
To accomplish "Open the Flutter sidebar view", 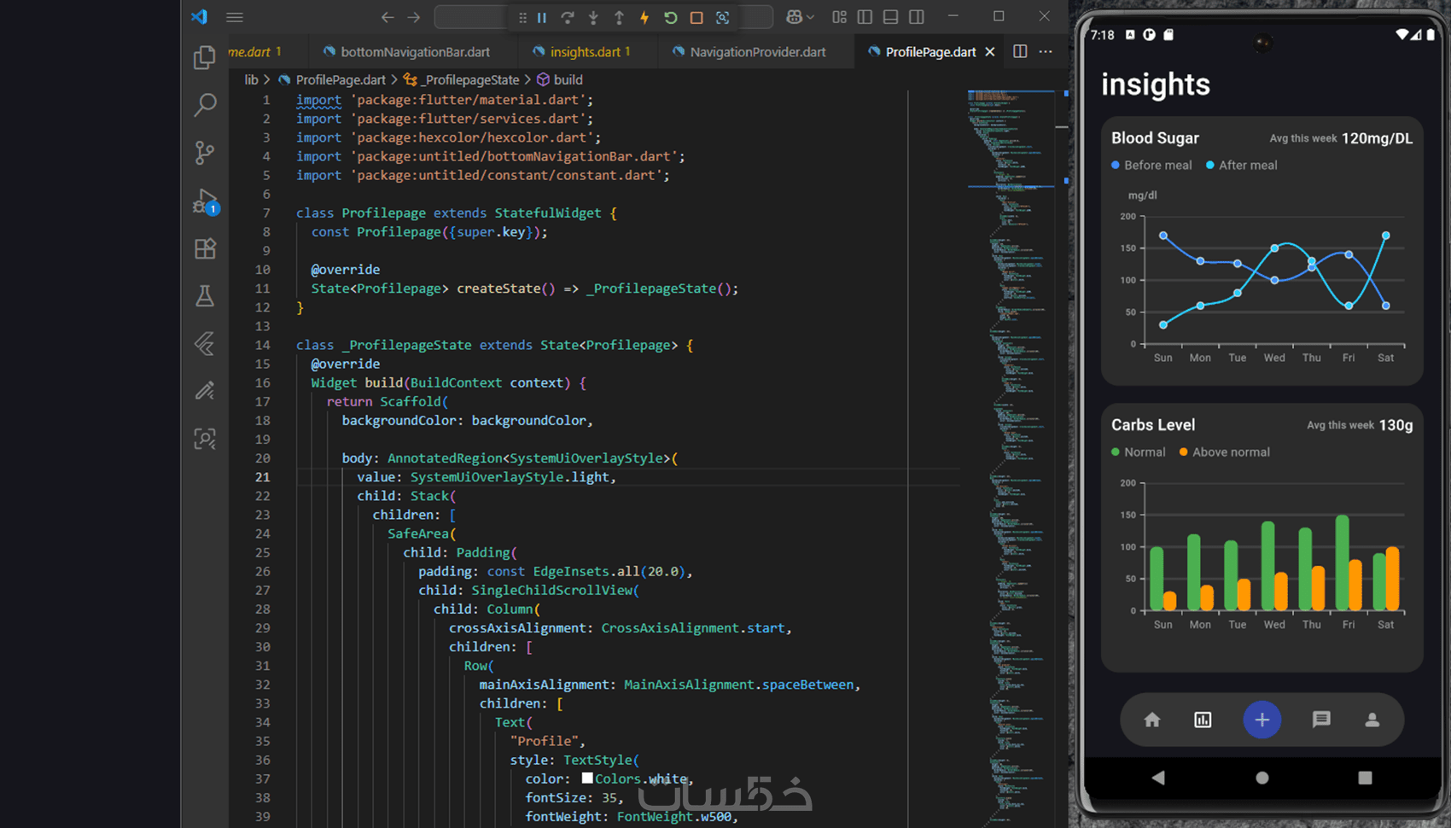I will (x=205, y=343).
